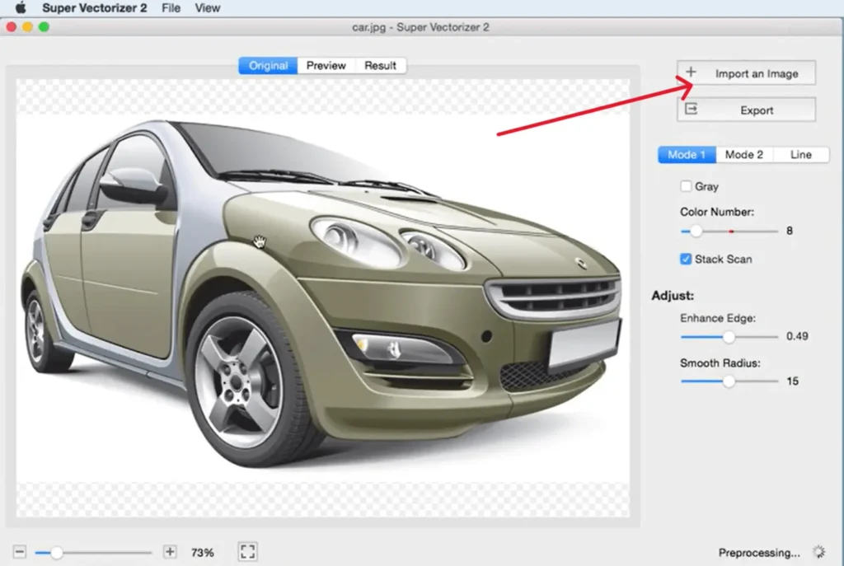This screenshot has height=566, width=844.
Task: Open the View menu
Action: pyautogui.click(x=207, y=7)
